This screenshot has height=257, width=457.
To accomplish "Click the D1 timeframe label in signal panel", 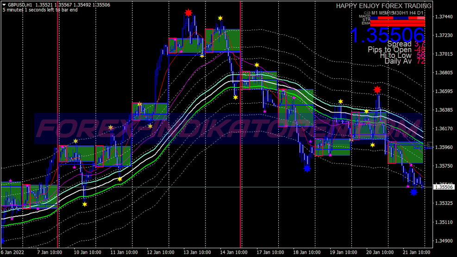I will pos(420,13).
